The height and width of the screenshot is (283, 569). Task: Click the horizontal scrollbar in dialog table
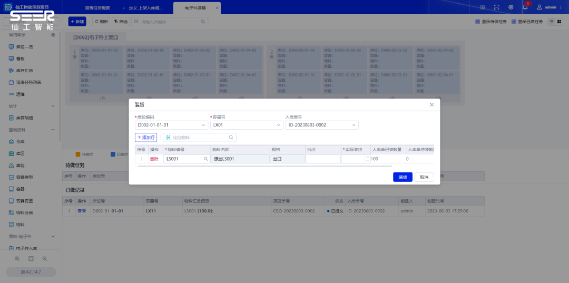pos(263,166)
